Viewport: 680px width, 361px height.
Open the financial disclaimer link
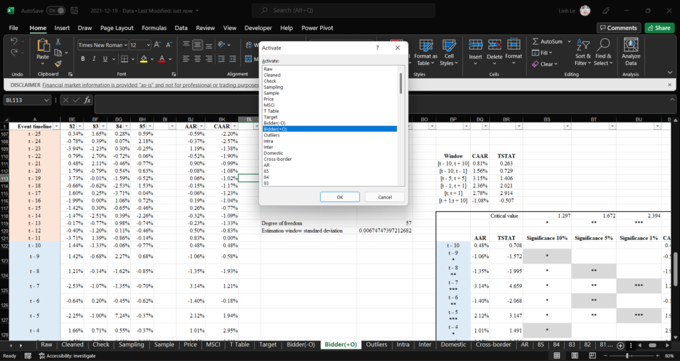click(150, 85)
